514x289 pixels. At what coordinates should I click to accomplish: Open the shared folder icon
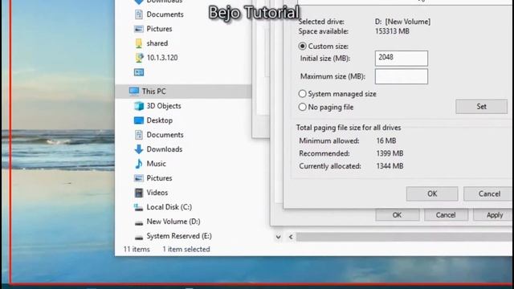[139, 43]
